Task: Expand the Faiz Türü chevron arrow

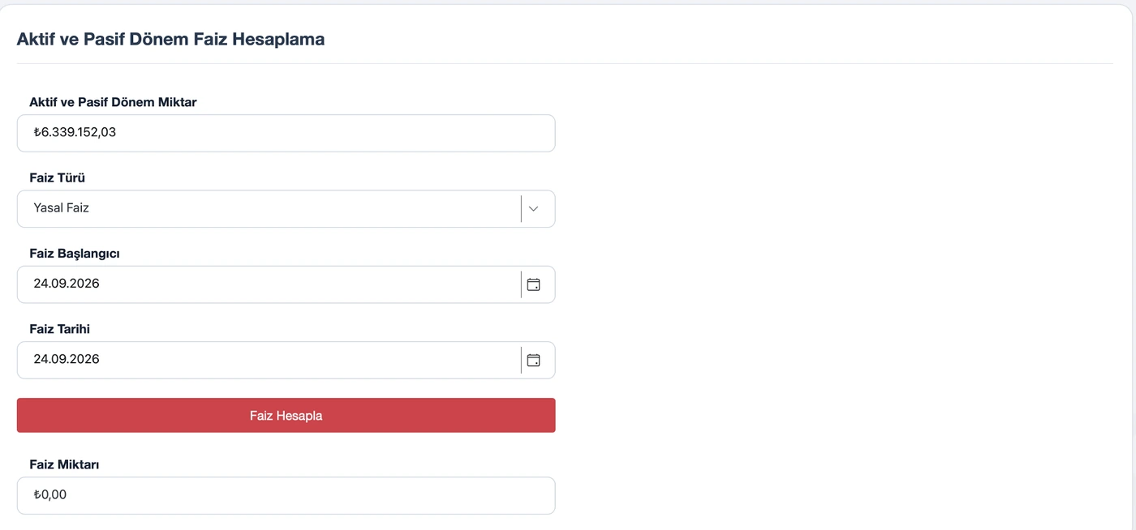Action: point(533,208)
